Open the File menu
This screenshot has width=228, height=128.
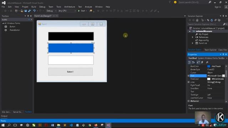pos(3,7)
